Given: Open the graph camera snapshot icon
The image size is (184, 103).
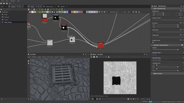Looking at the screenshot, I should click(34, 9).
